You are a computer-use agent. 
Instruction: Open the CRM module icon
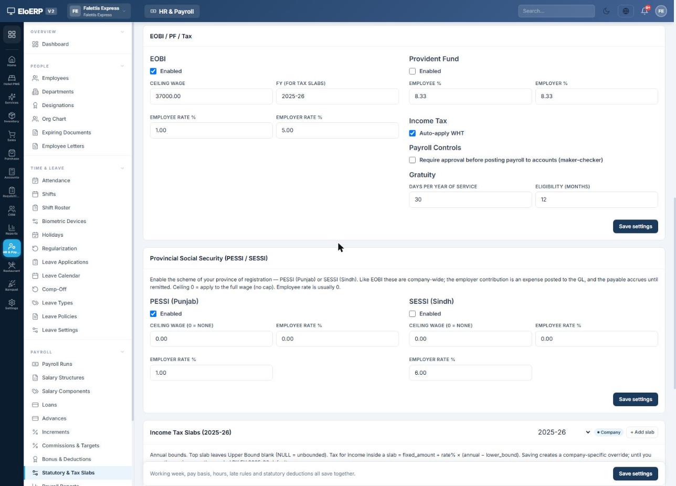(12, 211)
